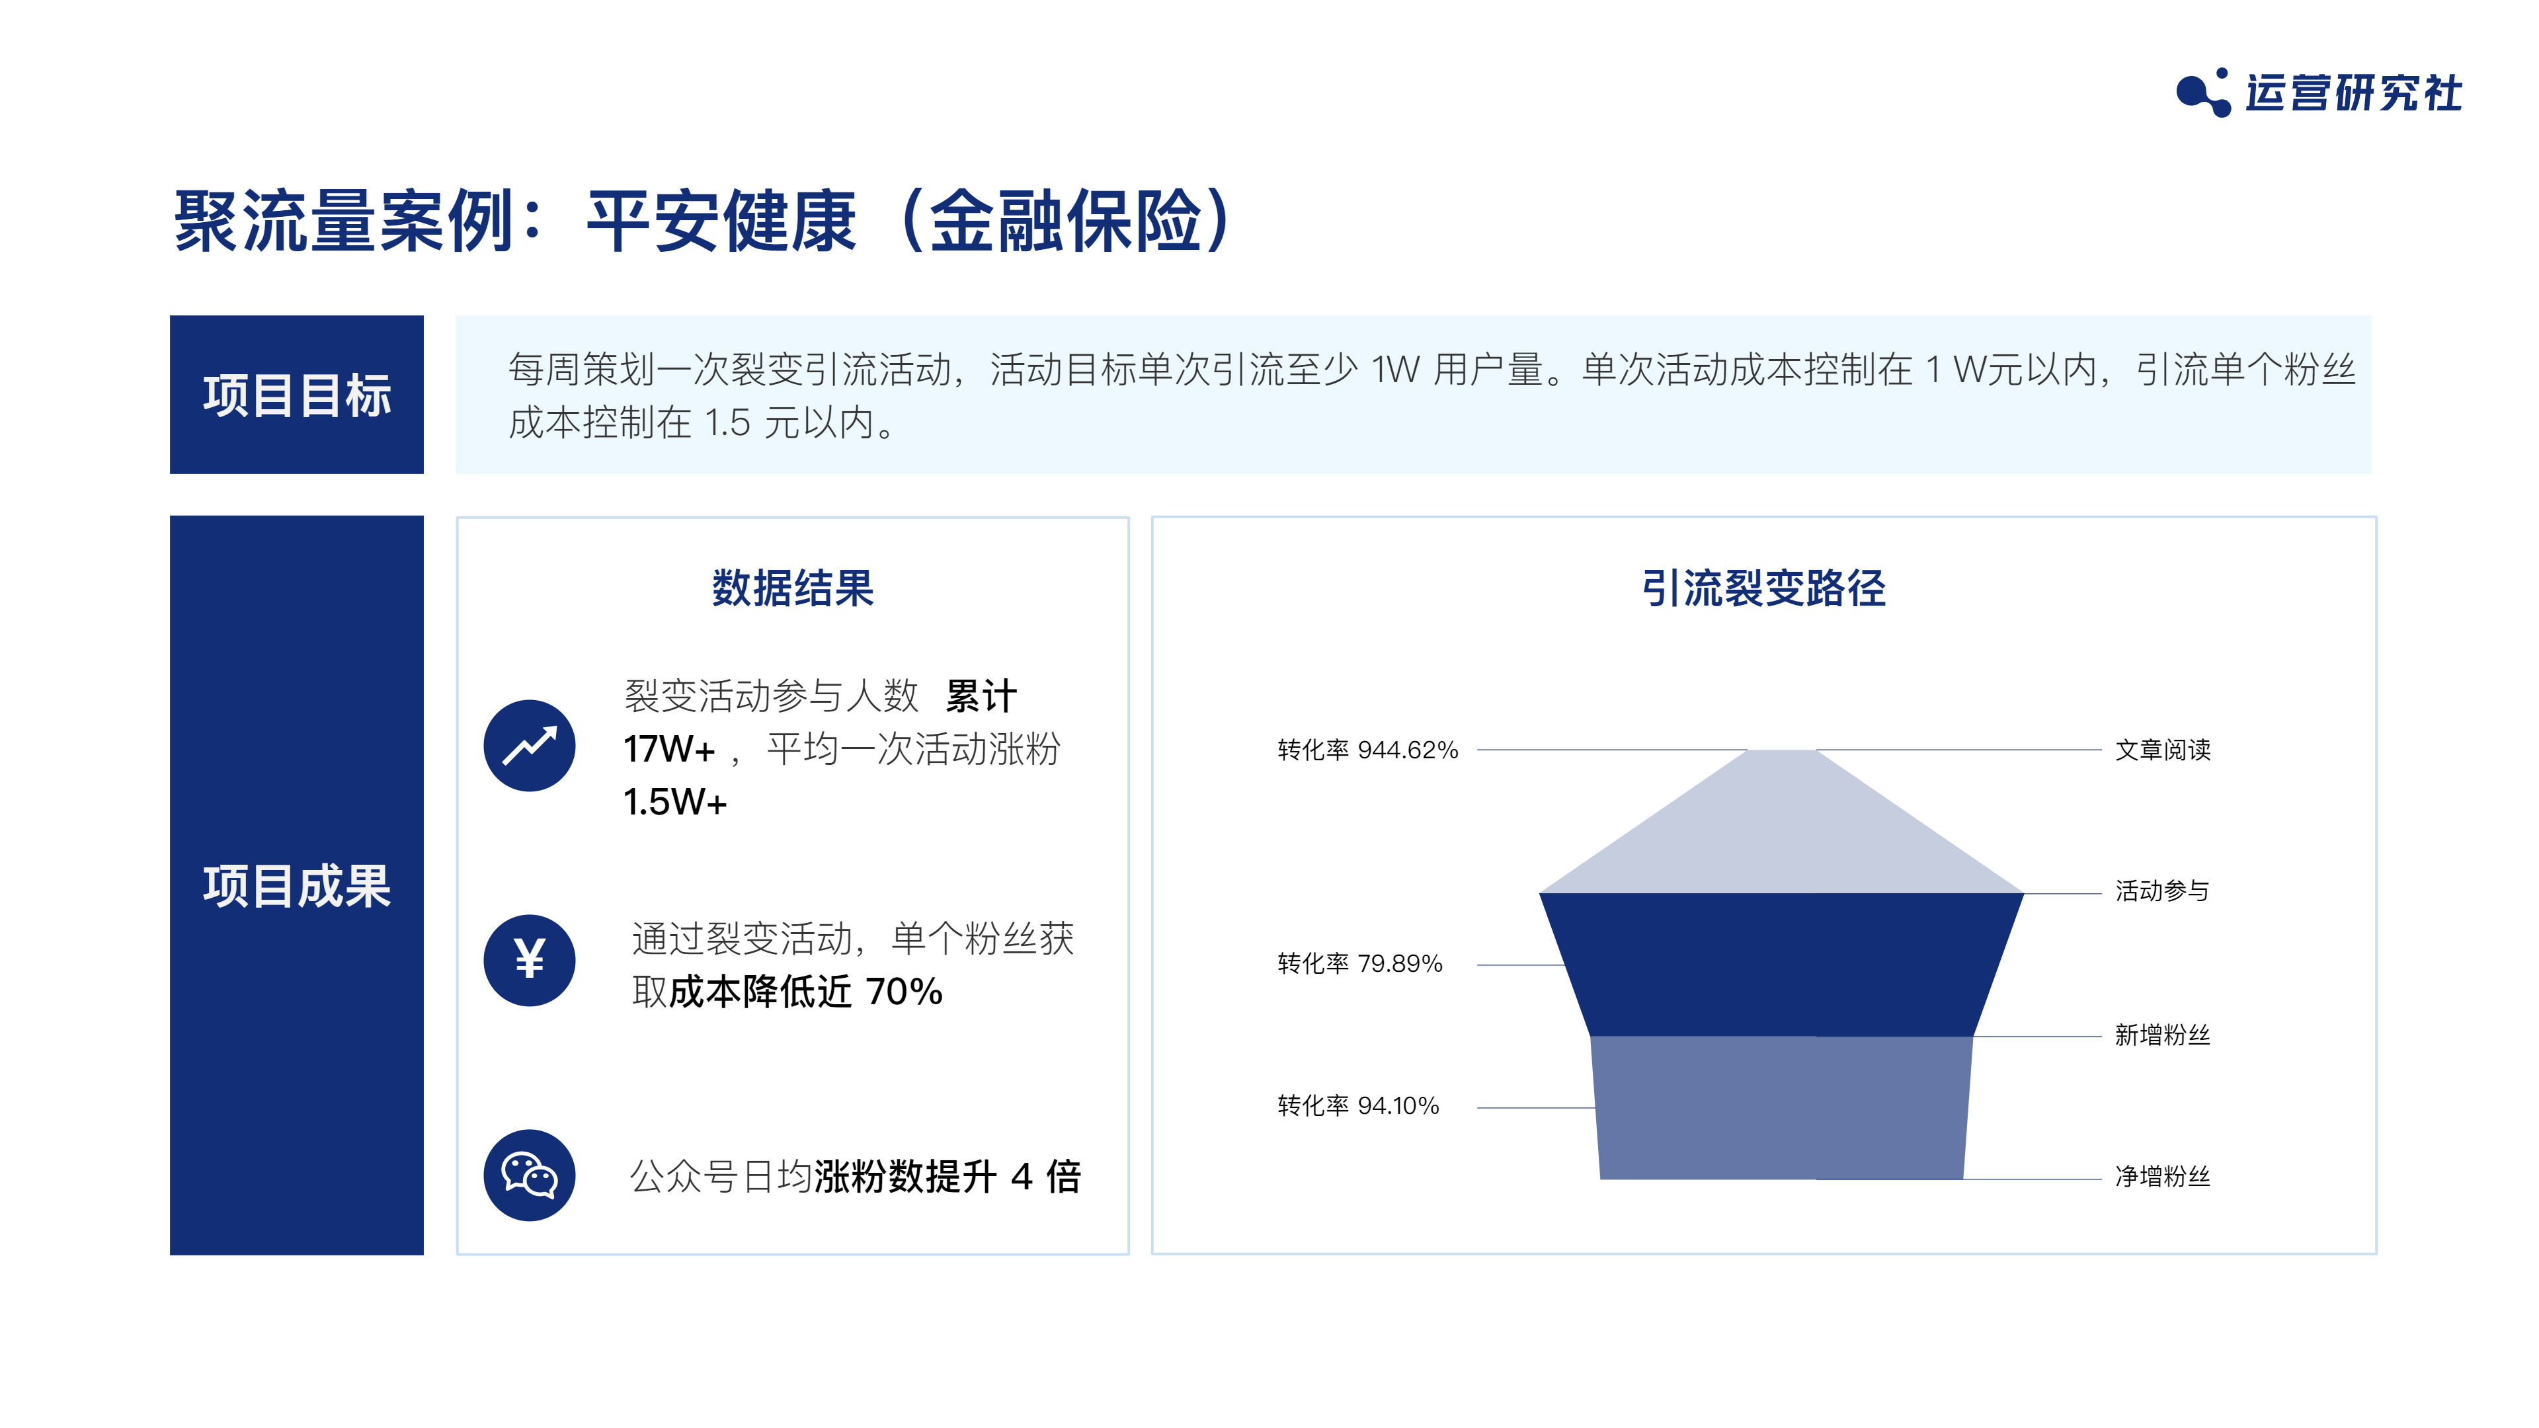Select the 项目成果 sidebar block
2539x1428 pixels.
click(297, 885)
